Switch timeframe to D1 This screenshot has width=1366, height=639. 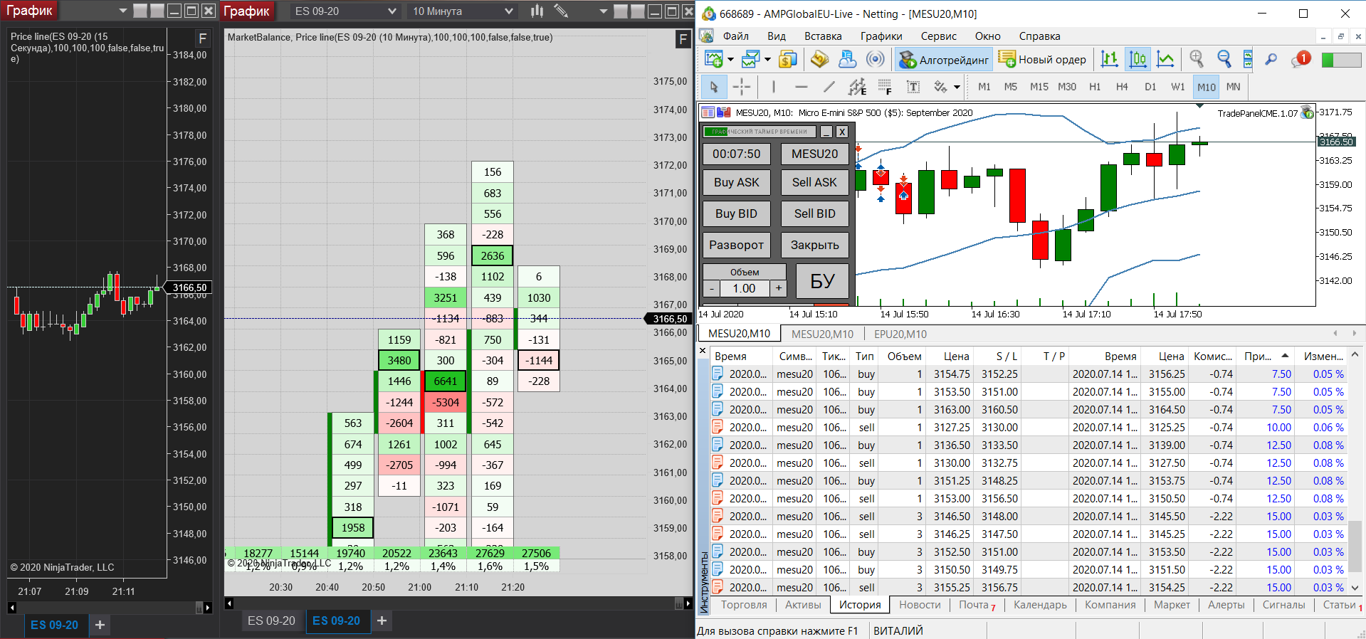(1150, 87)
